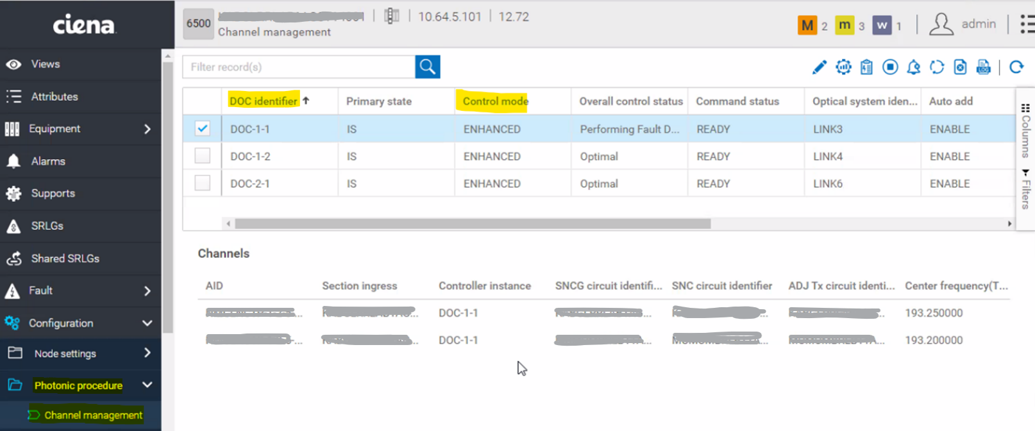Open the Alarms sidebar item
The width and height of the screenshot is (1035, 431).
coord(48,162)
